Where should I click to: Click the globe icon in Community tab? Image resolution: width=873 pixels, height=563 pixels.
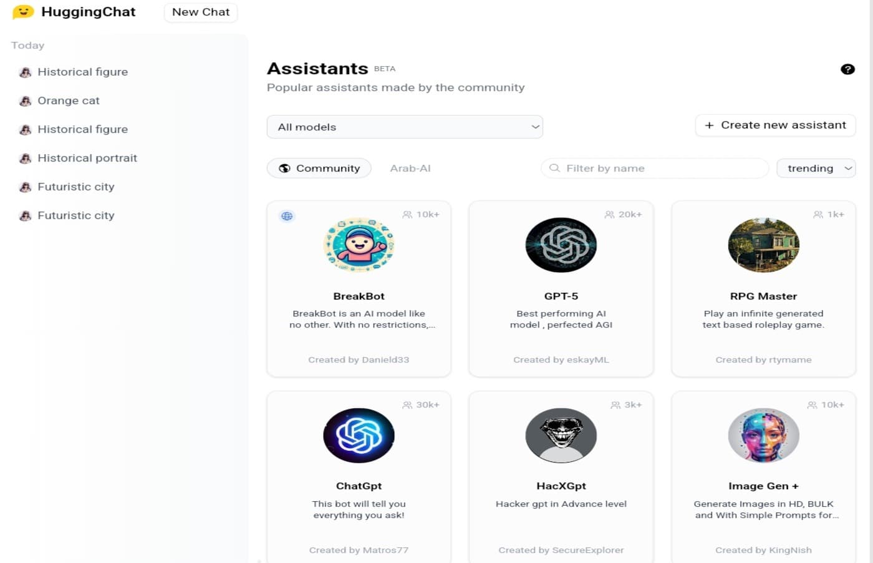[284, 168]
